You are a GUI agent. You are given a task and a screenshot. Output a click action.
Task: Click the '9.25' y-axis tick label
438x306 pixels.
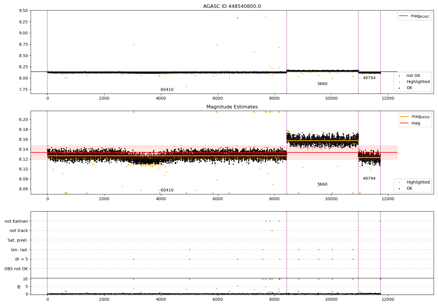tap(23, 22)
